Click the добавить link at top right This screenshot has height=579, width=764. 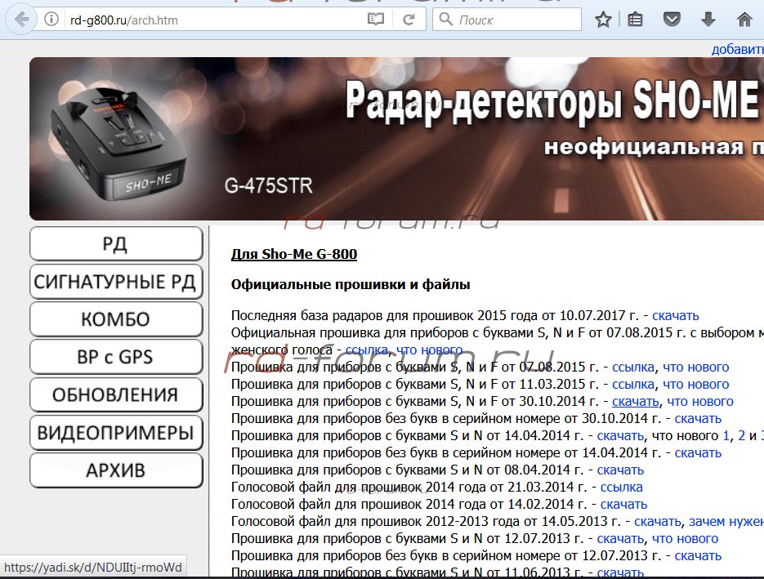(x=737, y=49)
